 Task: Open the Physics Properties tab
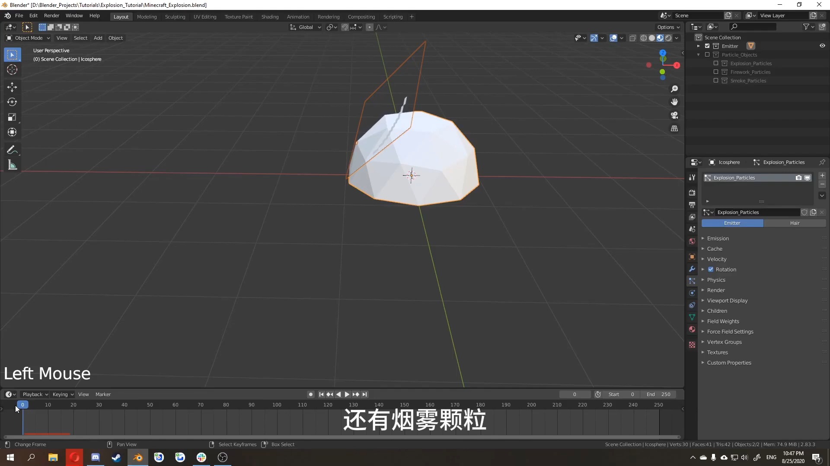tap(692, 293)
